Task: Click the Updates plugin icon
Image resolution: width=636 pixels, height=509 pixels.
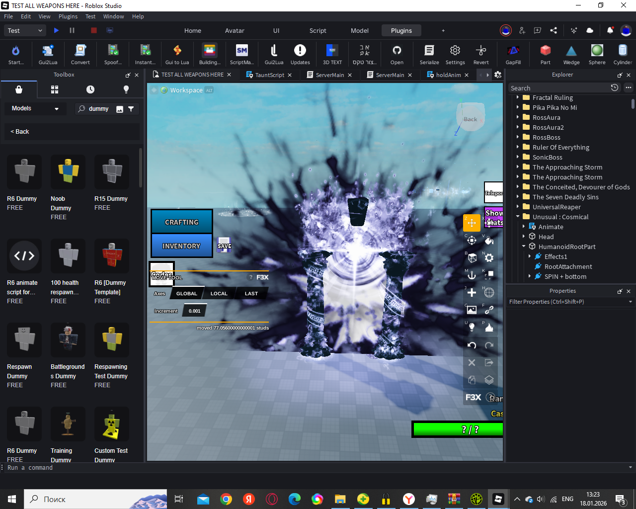Action: 300,54
